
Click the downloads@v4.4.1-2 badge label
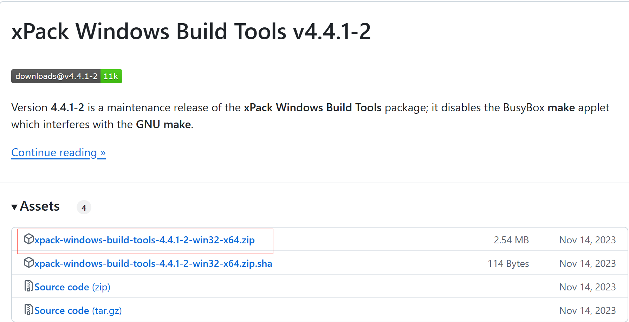click(56, 76)
